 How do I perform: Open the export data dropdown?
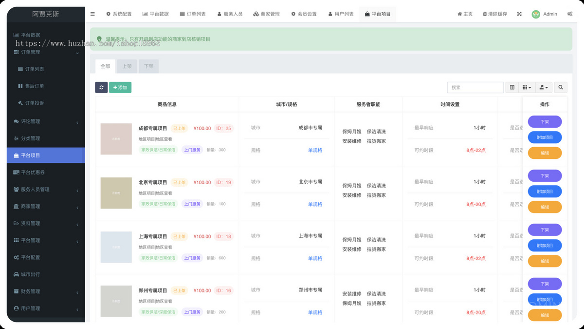tap(544, 87)
